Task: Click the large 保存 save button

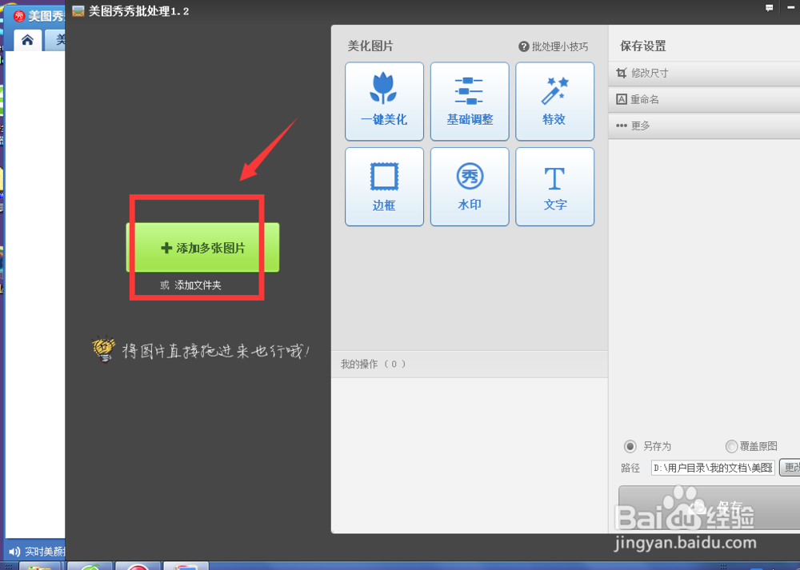Action: tap(709, 507)
